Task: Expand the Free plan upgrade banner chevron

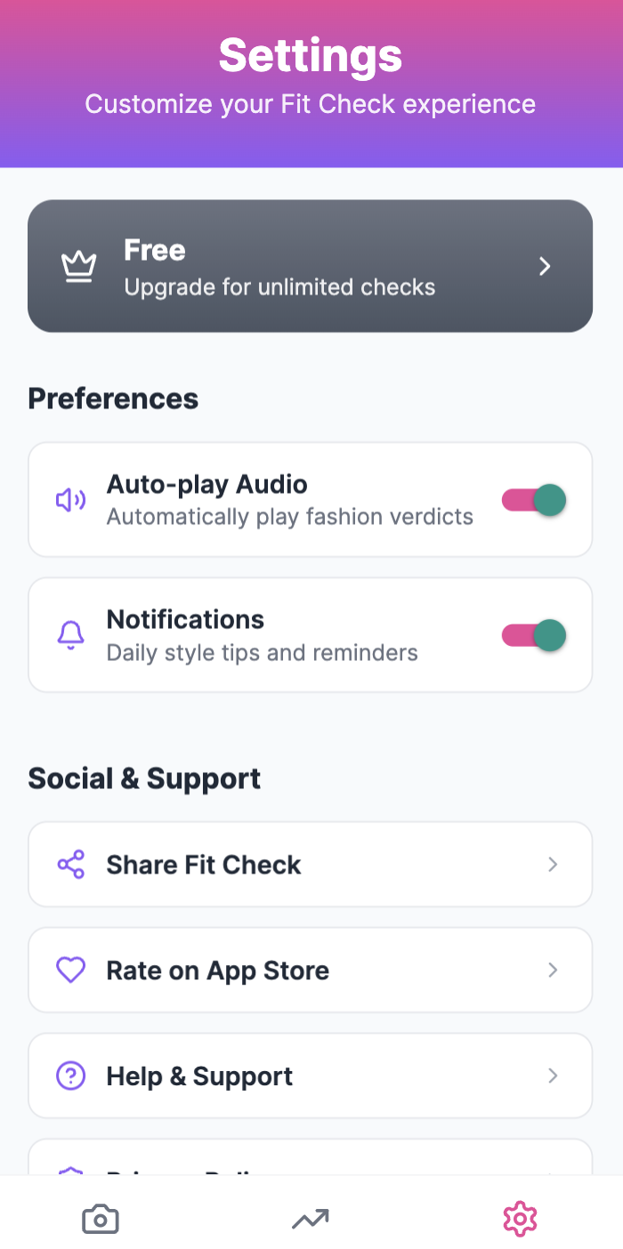Action: (x=545, y=265)
